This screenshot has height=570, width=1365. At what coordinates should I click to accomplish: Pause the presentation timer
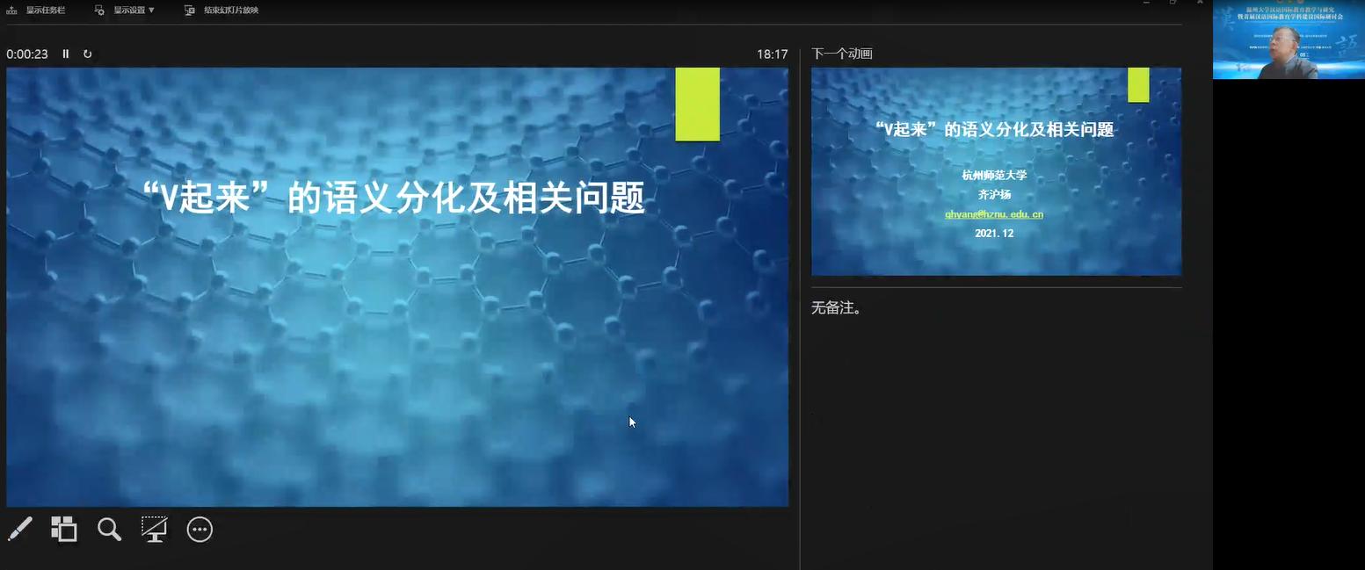click(66, 54)
